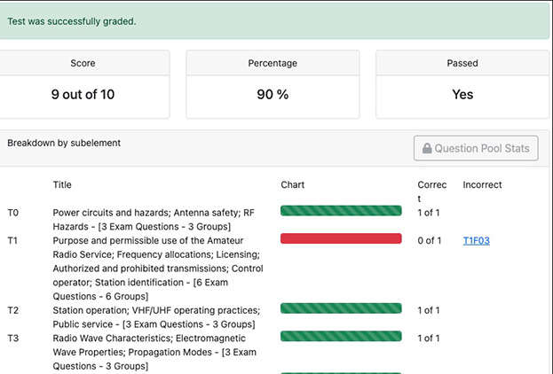
Task: Click the lock icon on Question Pool Stats
Action: [426, 149]
